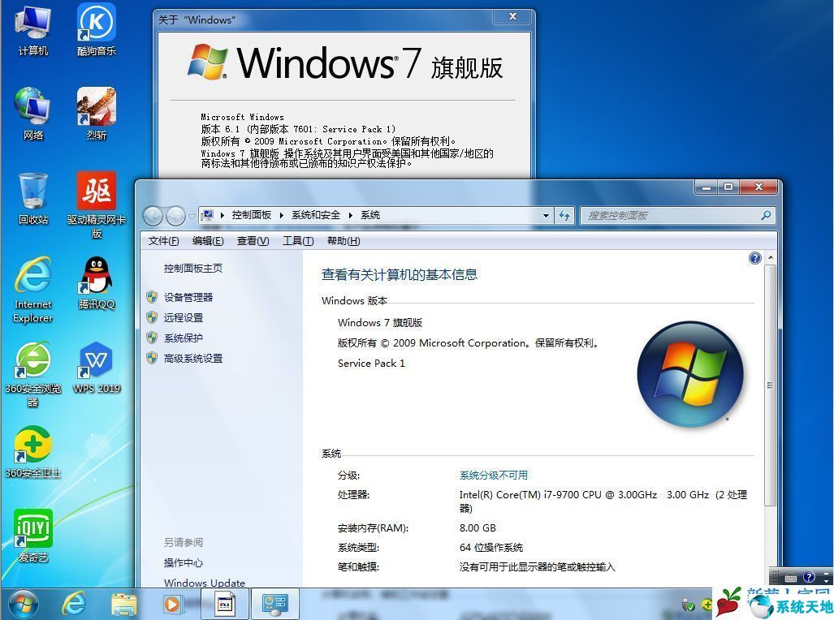Click the 系统分级不可用 rating link
Image resolution: width=834 pixels, height=620 pixels.
coord(494,475)
